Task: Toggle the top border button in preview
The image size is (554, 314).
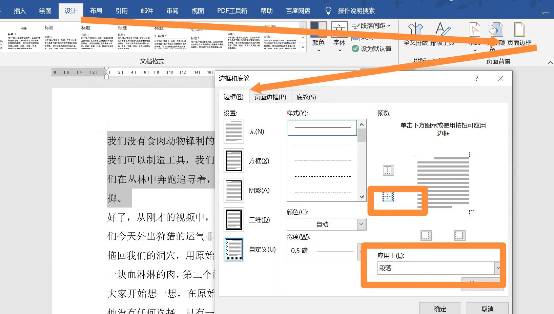Action: [388, 170]
